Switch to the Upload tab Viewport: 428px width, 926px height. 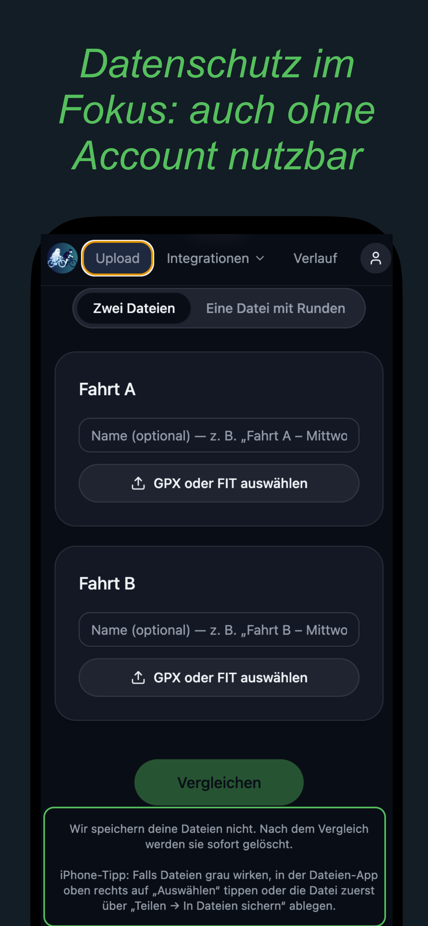point(118,258)
